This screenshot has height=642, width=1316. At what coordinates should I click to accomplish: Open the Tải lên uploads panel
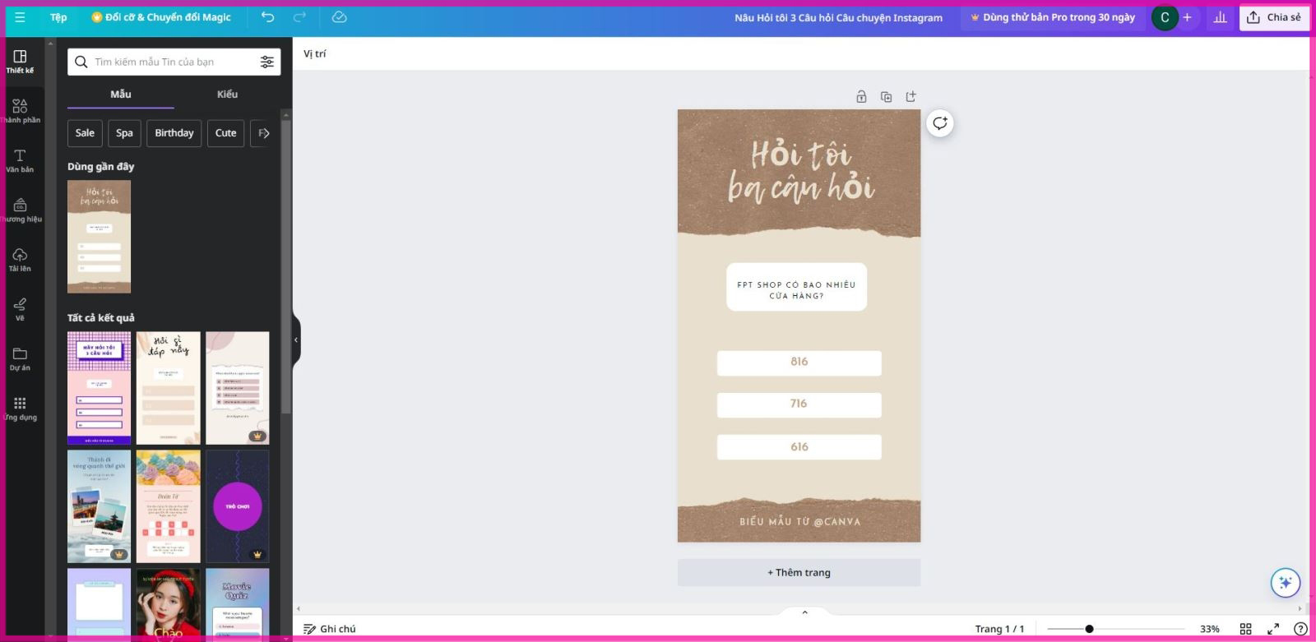click(x=20, y=260)
